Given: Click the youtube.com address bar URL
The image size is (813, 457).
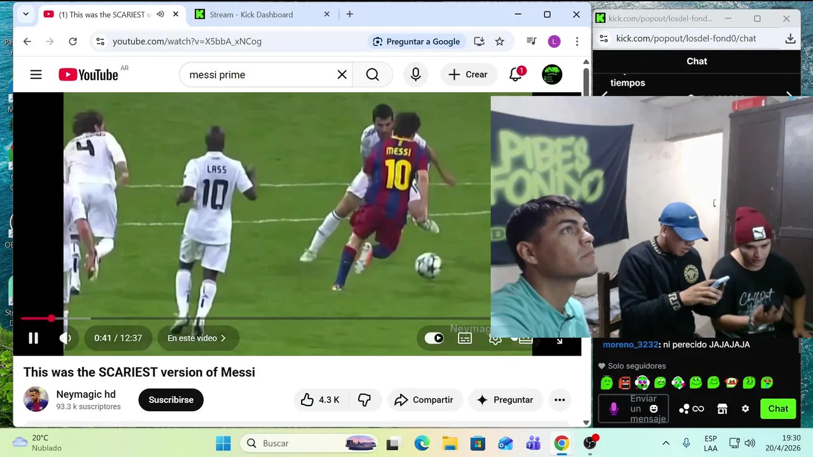Looking at the screenshot, I should tap(187, 41).
